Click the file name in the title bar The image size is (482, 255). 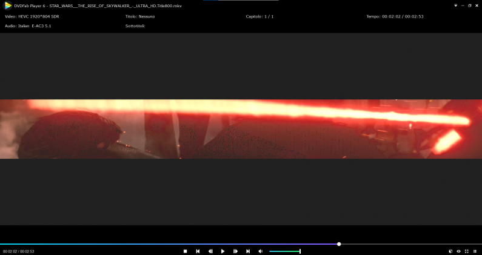[x=116, y=6]
